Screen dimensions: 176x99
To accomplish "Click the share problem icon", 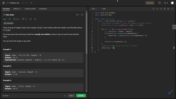I will click(x=35, y=19).
